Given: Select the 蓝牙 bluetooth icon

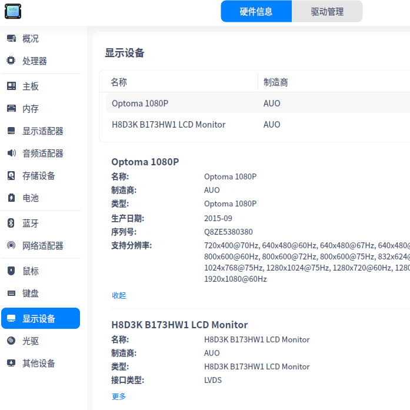Looking at the screenshot, I should [11, 223].
